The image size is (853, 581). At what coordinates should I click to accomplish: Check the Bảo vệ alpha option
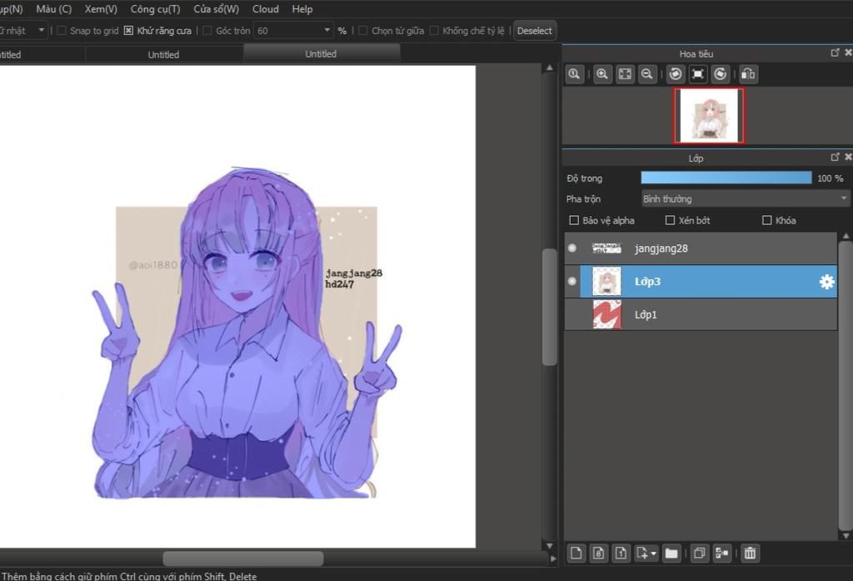pyautogui.click(x=574, y=221)
